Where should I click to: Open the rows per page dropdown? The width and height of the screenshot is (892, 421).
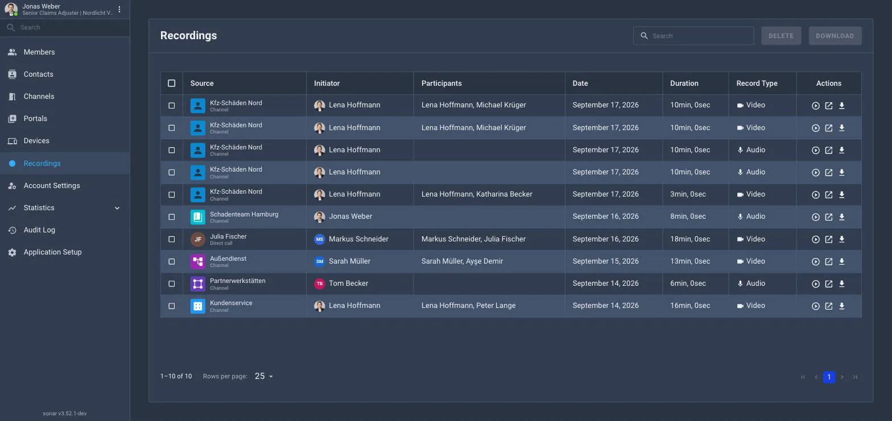click(264, 376)
